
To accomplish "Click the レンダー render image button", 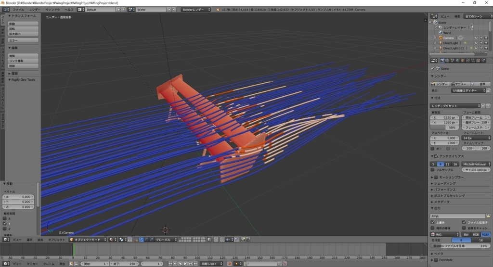I will [439, 84].
